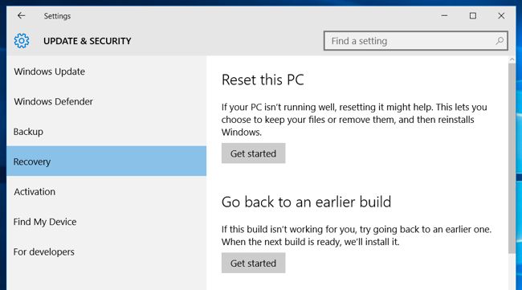
Task: Click the search magnifier icon
Action: pyautogui.click(x=499, y=41)
